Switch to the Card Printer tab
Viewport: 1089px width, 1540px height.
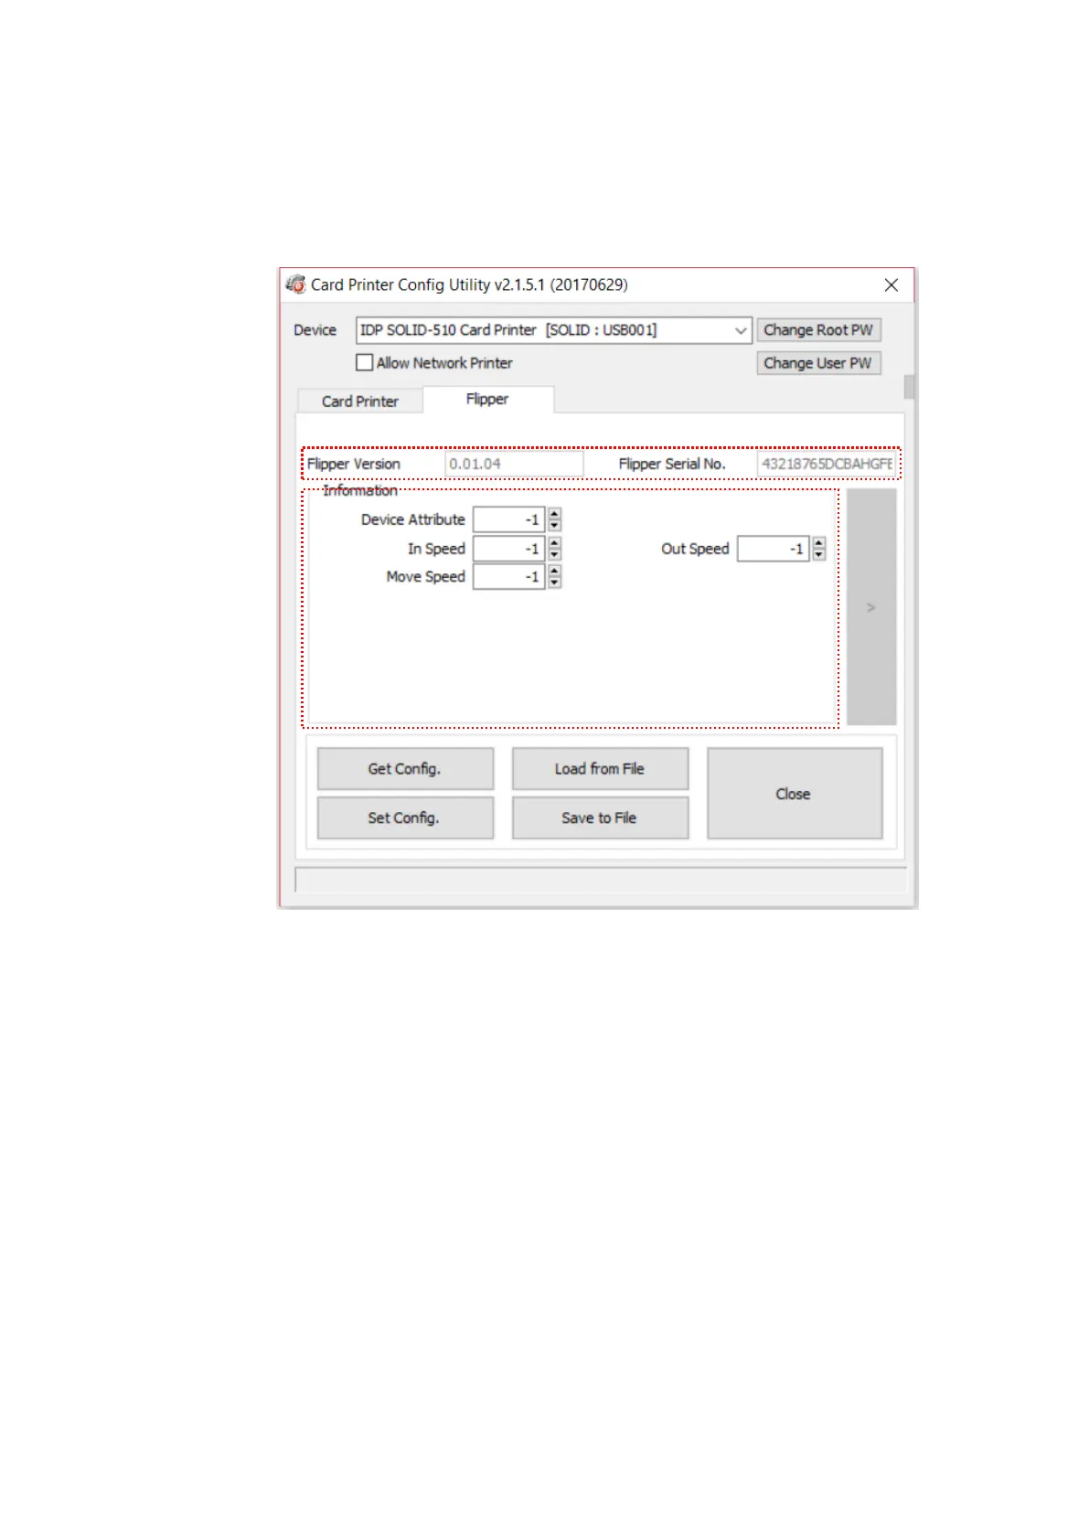coord(359,401)
